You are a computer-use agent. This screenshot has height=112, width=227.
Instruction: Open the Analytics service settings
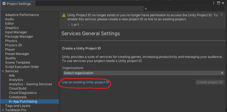(16, 80)
